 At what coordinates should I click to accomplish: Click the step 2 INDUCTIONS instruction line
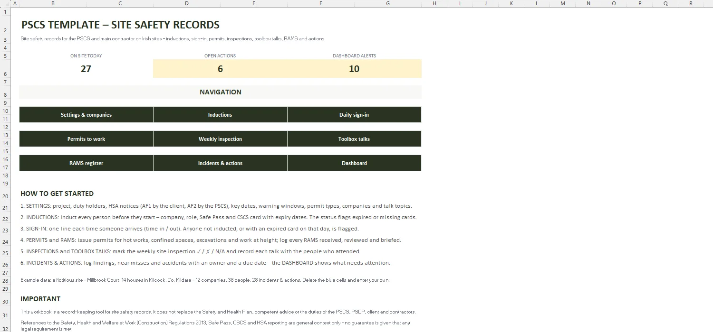pos(219,217)
